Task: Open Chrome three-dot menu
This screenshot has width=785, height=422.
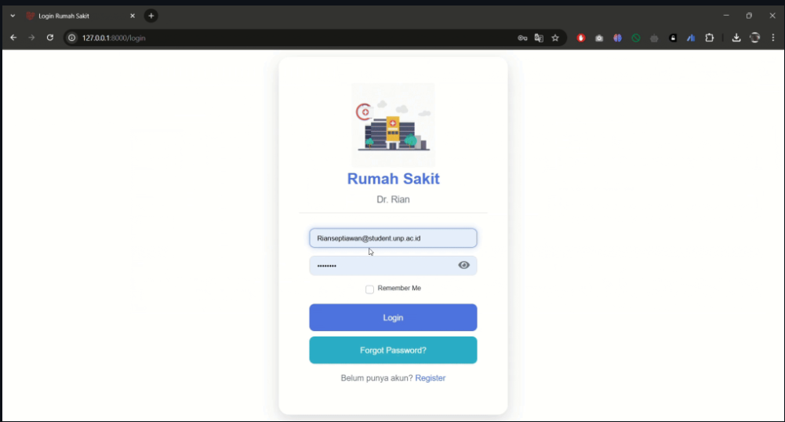Action: 773,38
